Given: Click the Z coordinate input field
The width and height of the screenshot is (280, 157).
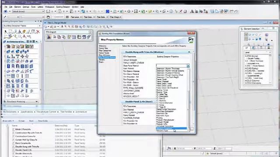Looking at the screenshot, I should [x=224, y=148].
